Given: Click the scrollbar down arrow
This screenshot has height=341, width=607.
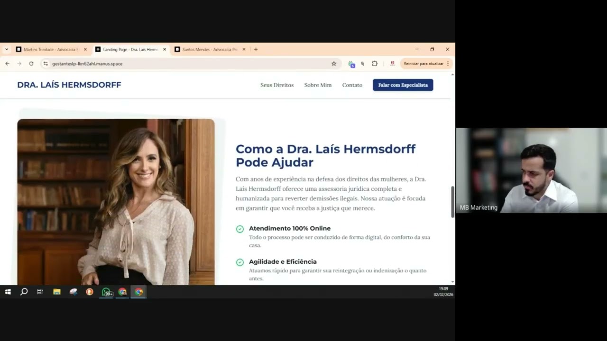Looking at the screenshot, I should (452, 282).
